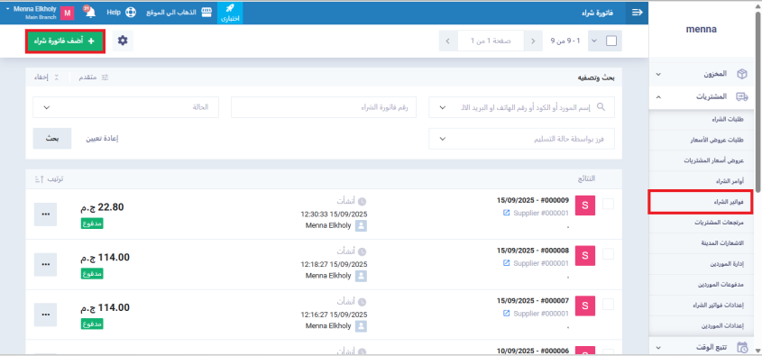The height and width of the screenshot is (356, 762).
Task: Click the purchase invoice number input field
Action: coord(324,107)
